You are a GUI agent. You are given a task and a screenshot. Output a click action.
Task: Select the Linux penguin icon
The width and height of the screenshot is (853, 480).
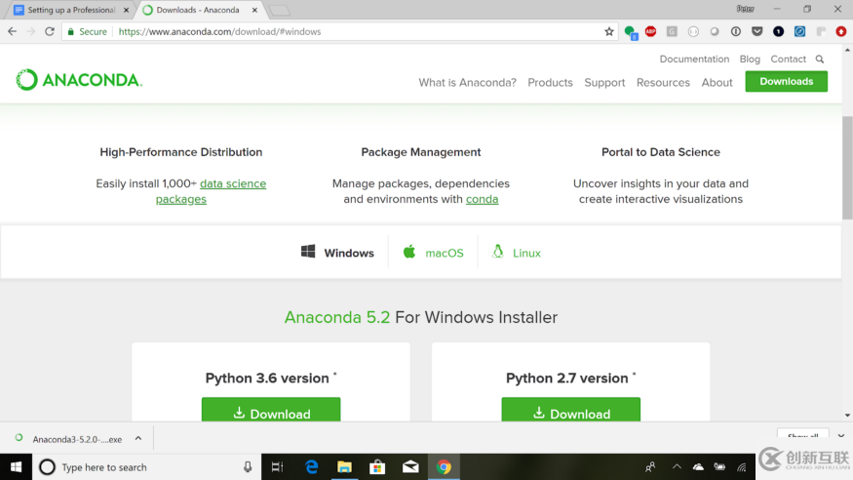(x=498, y=252)
